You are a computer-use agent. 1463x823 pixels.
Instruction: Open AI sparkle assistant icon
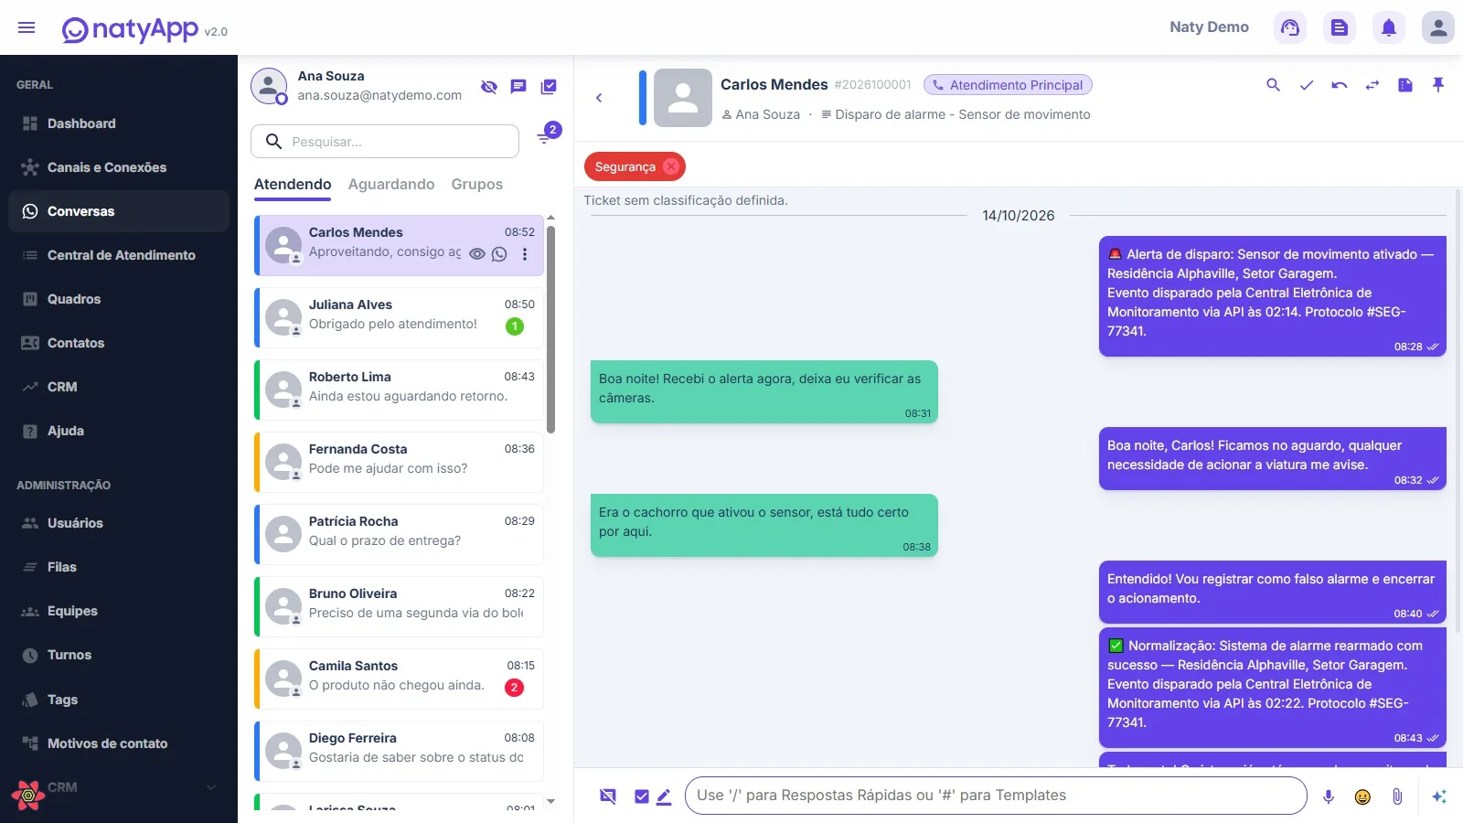pyautogui.click(x=1439, y=796)
